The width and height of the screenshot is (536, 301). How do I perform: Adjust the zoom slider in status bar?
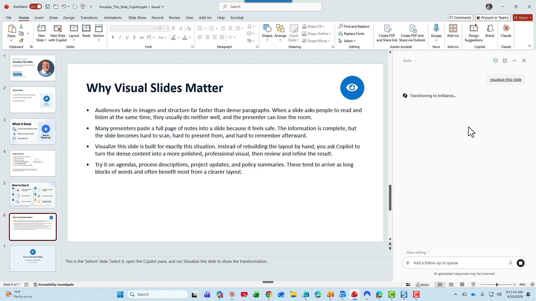(x=497, y=285)
